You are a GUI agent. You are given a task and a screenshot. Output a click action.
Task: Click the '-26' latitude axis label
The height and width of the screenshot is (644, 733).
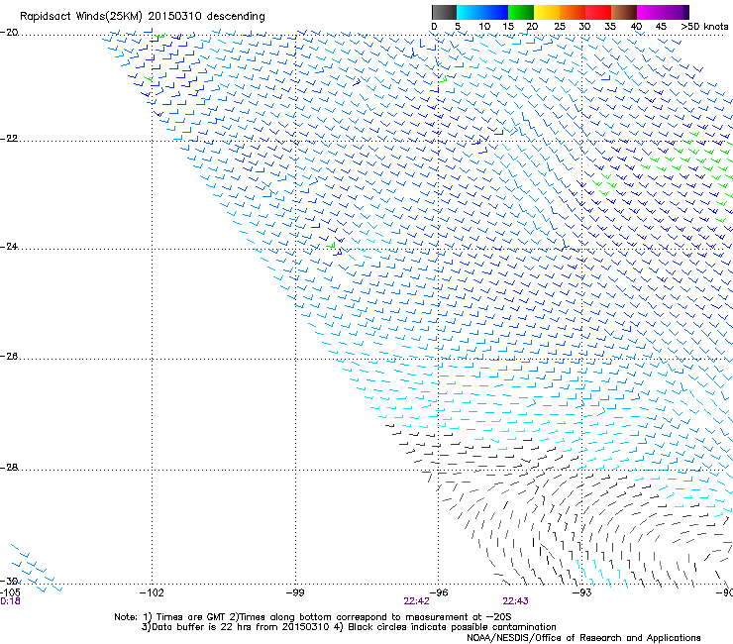[x=9, y=357]
